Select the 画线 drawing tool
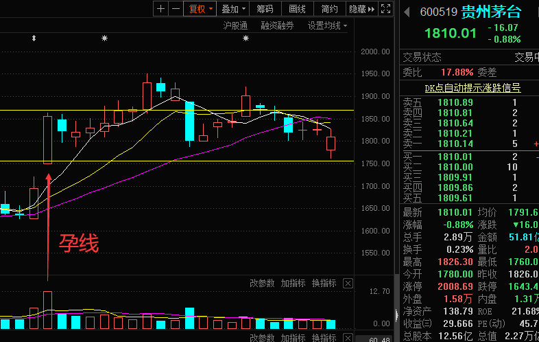This screenshot has height=342, width=539. pos(297,9)
